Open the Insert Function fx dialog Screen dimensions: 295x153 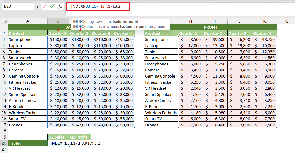pos(60,6)
